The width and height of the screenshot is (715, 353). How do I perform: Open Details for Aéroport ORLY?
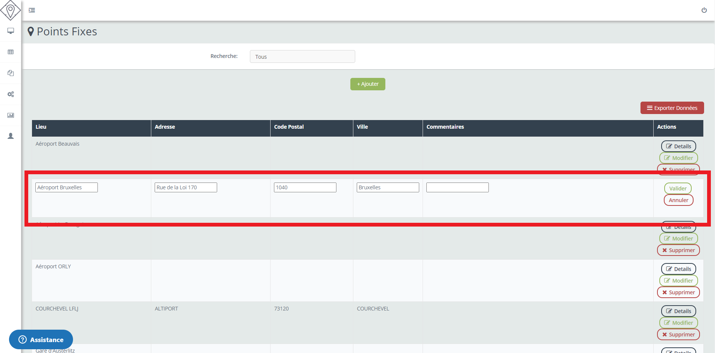point(678,269)
